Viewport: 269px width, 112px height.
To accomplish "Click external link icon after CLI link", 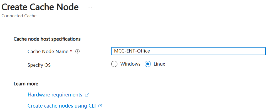I will (x=100, y=106).
